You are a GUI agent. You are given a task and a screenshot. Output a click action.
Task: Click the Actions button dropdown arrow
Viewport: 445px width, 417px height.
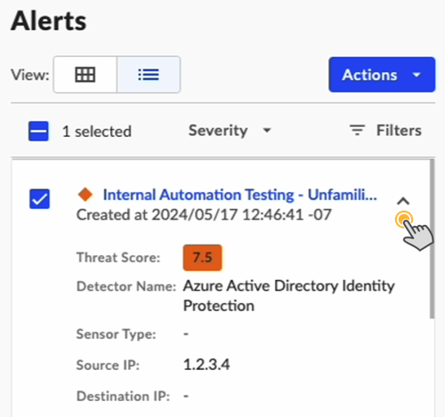coord(417,75)
